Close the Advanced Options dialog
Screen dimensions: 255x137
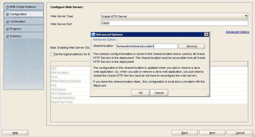click(x=206, y=34)
